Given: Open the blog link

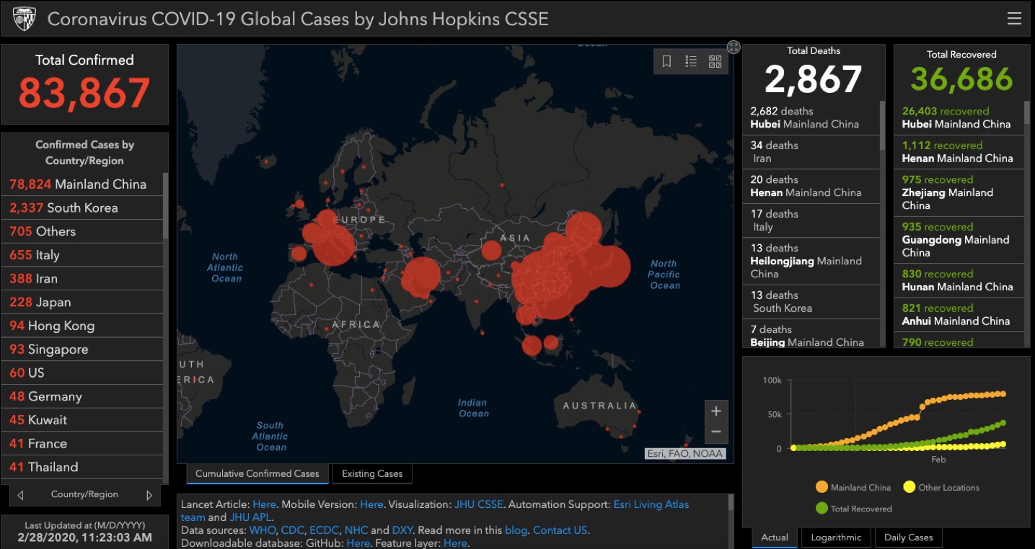Looking at the screenshot, I should [x=516, y=530].
